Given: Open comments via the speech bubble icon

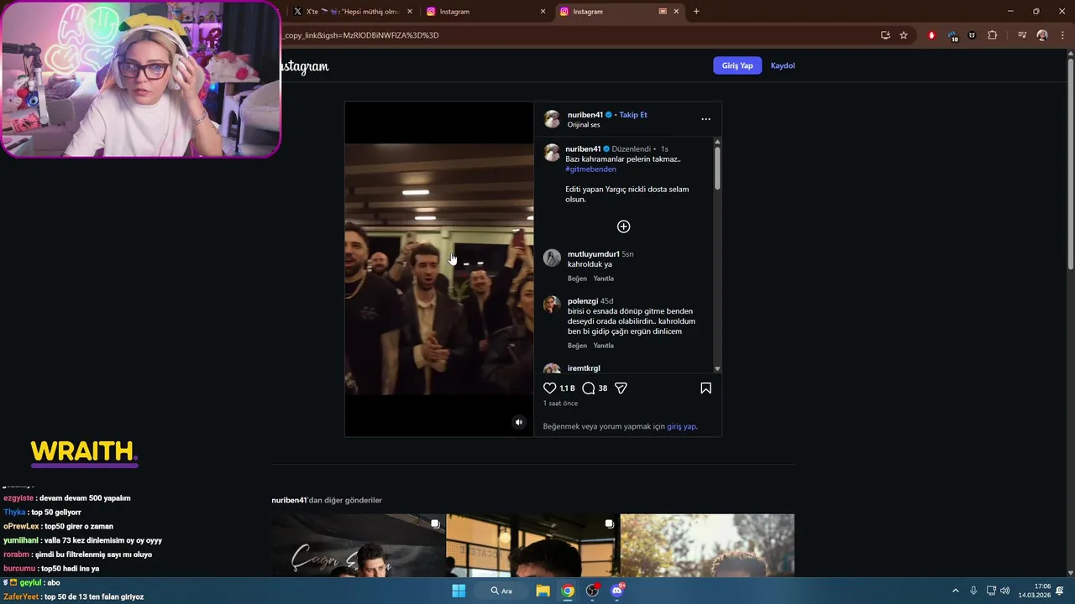Looking at the screenshot, I should 589,388.
